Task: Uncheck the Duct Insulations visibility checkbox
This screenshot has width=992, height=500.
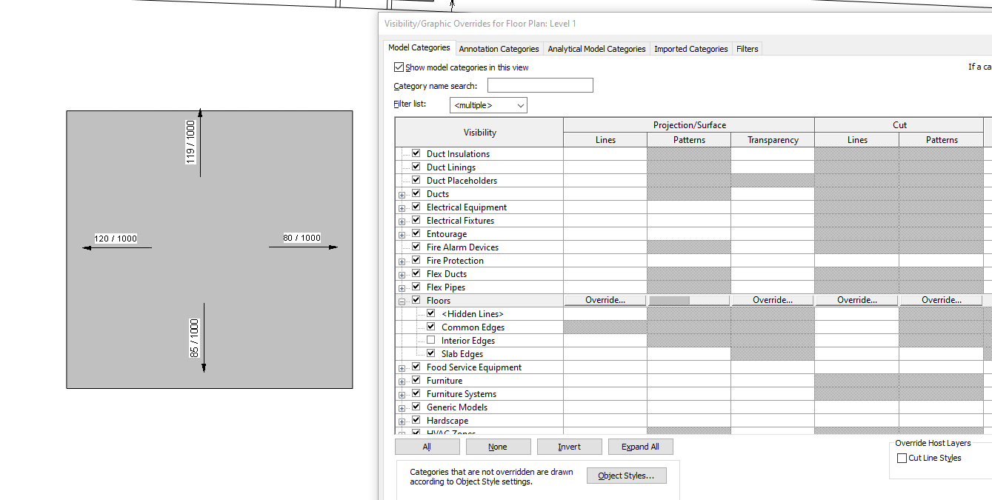Action: (416, 153)
